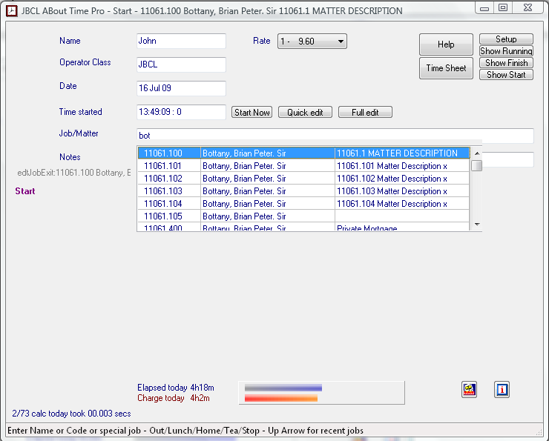Click the Show Finish button
This screenshot has height=441, width=549.
click(506, 63)
